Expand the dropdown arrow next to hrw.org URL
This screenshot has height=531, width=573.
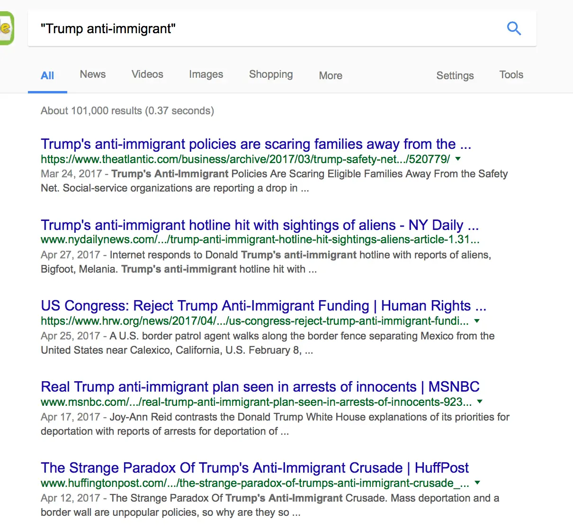477,321
